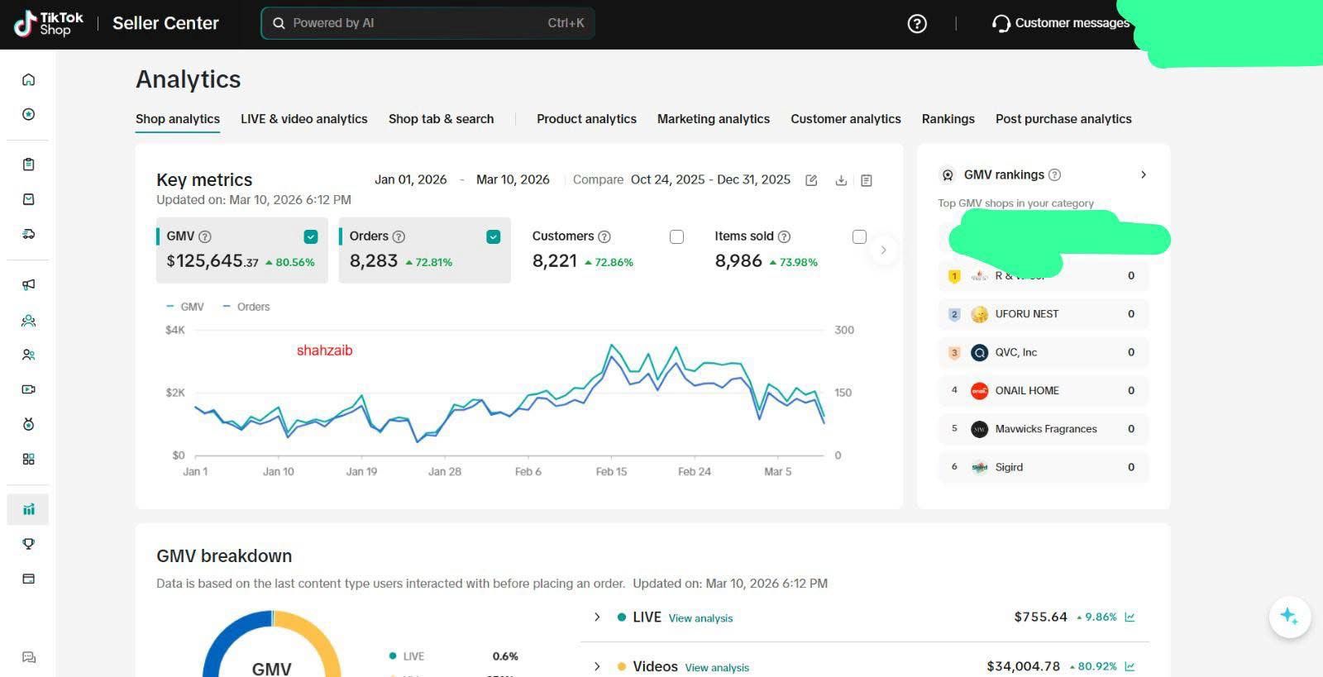The image size is (1323, 677).
Task: Switch to Shop tab & search tab
Action: tap(442, 119)
